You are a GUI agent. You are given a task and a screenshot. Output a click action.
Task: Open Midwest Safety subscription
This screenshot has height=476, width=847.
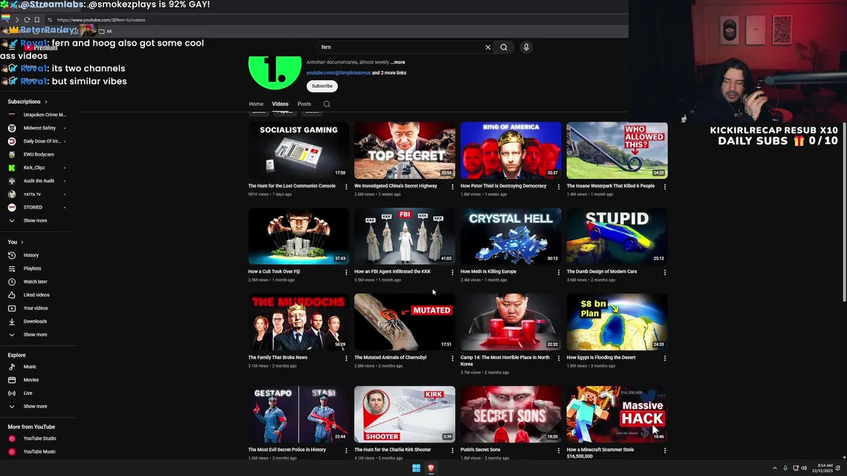[38, 128]
